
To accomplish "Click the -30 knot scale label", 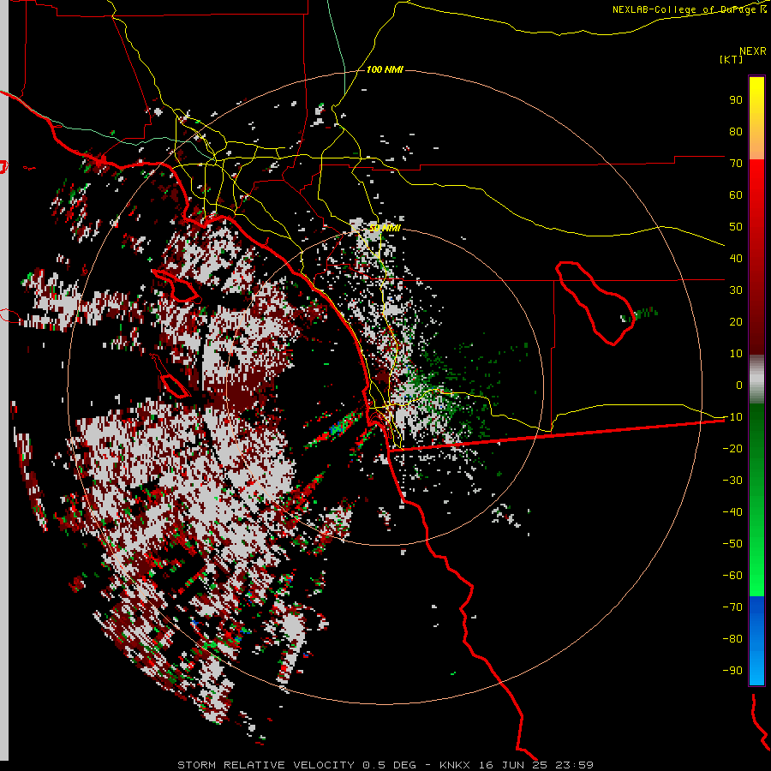I will click(732, 481).
